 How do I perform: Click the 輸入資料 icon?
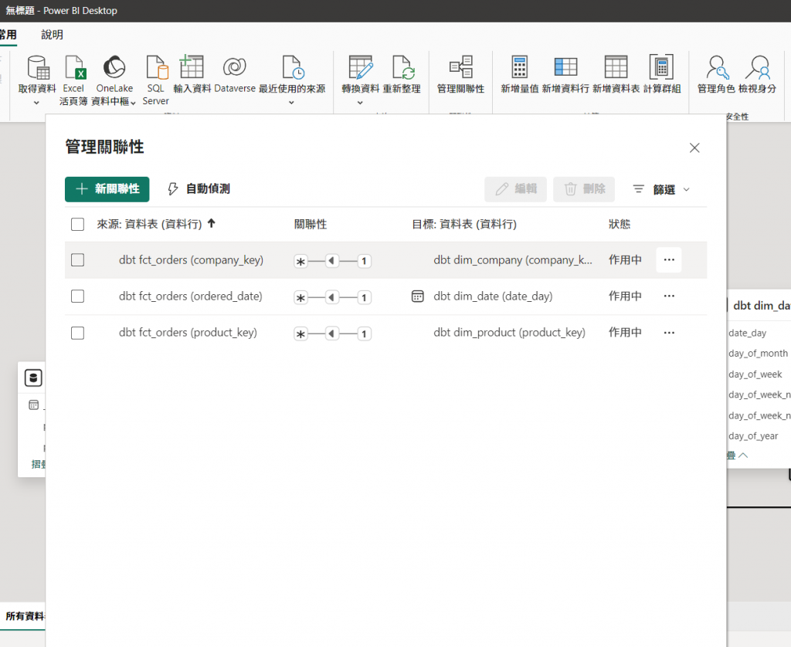[192, 68]
